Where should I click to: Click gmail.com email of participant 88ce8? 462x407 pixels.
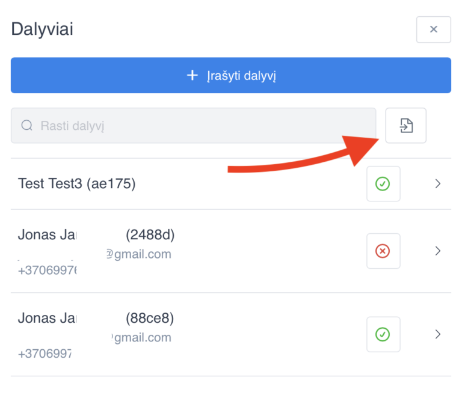tap(141, 337)
